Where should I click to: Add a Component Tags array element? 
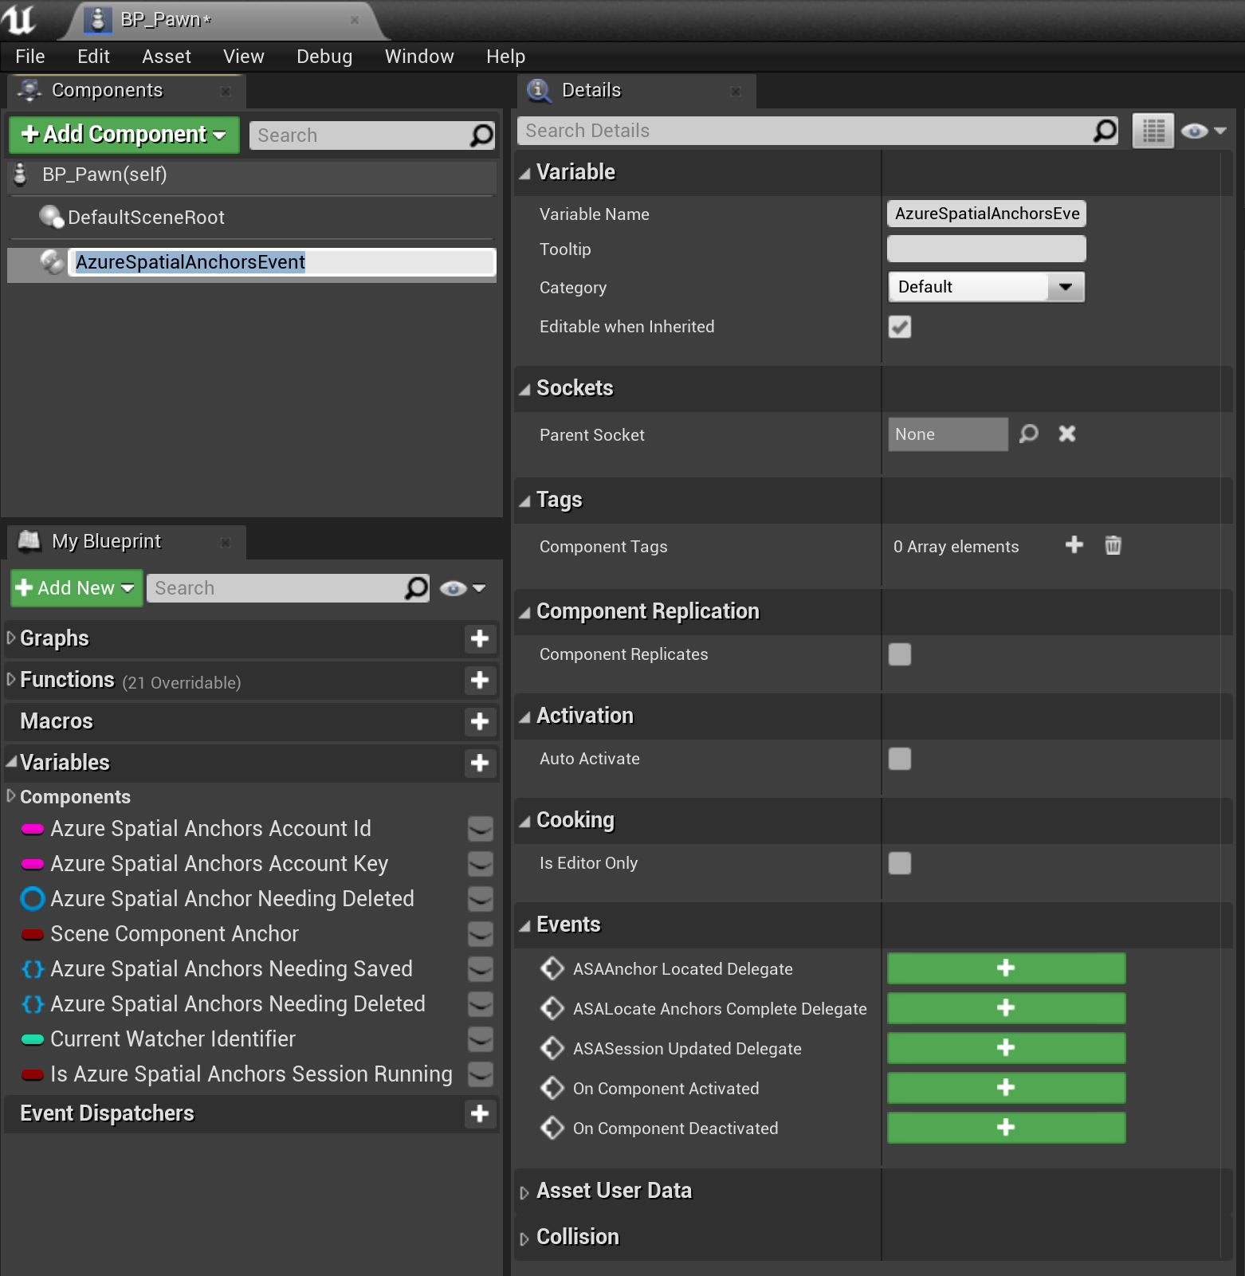[1074, 544]
